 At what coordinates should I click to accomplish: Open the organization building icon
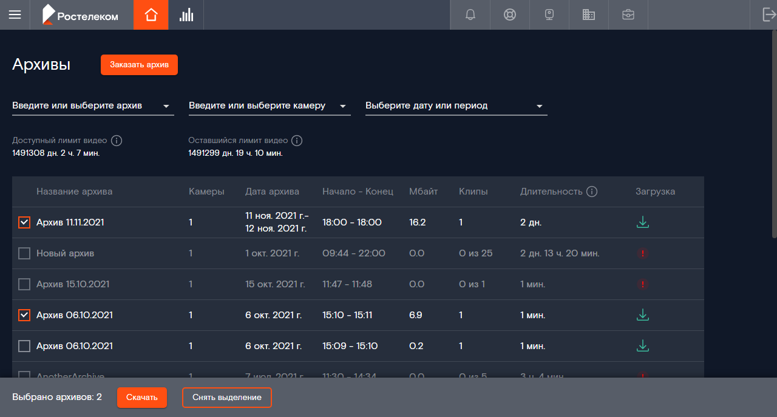pos(589,15)
